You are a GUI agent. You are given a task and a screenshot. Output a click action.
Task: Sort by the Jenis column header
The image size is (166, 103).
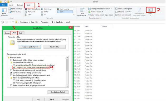tap(86, 27)
